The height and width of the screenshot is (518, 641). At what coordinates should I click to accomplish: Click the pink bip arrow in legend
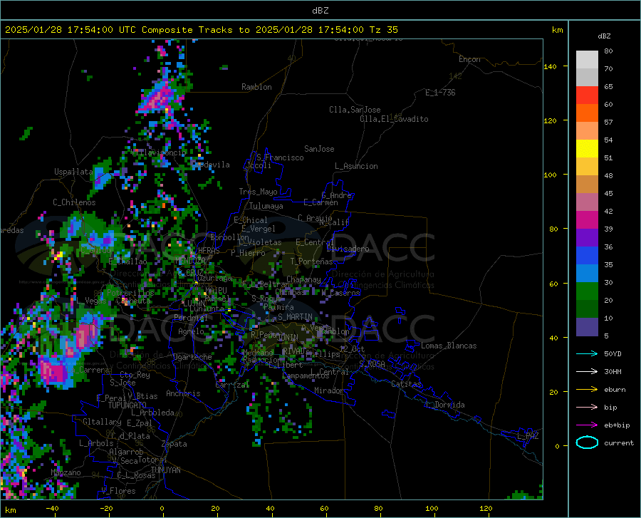(587, 408)
